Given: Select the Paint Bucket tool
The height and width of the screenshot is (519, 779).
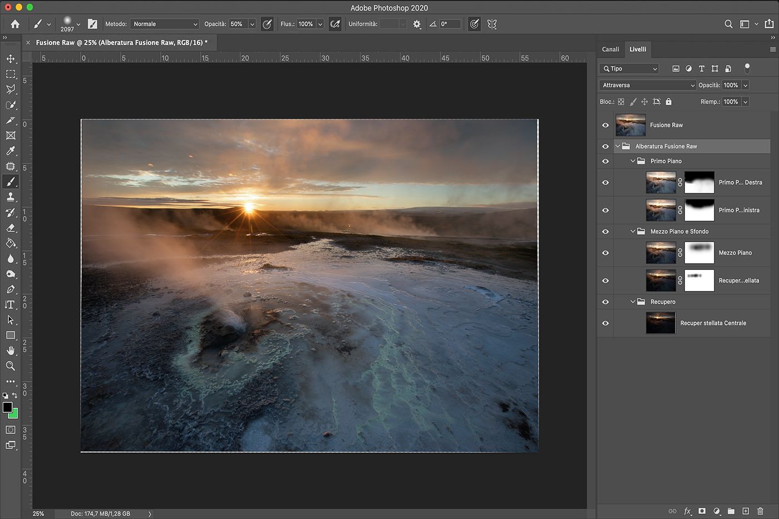Looking at the screenshot, I should 11,243.
